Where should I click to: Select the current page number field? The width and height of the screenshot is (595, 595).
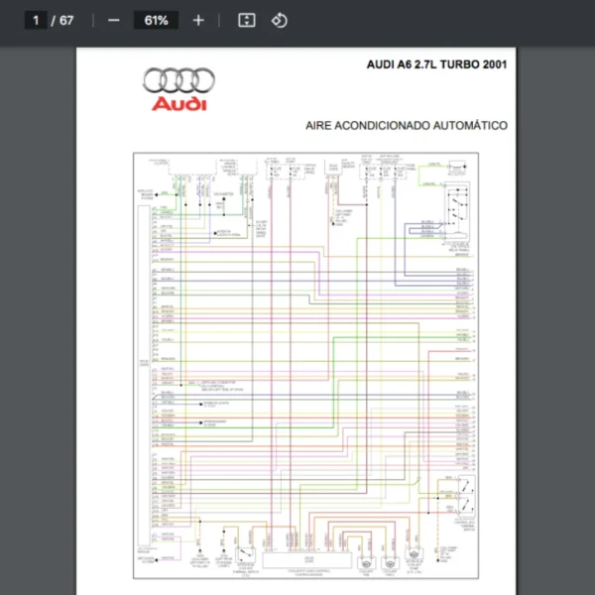[x=36, y=20]
